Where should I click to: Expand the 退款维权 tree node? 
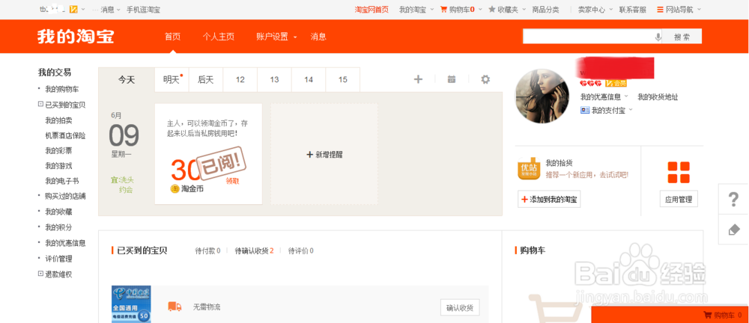[40, 274]
